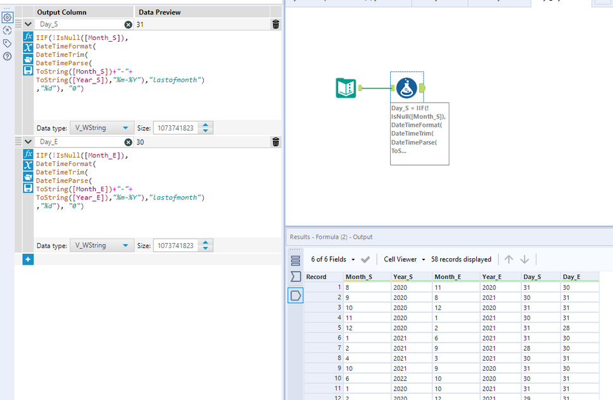This screenshot has height=400, width=613.
Task: Collapse the Day_E expression
Action: (28, 142)
